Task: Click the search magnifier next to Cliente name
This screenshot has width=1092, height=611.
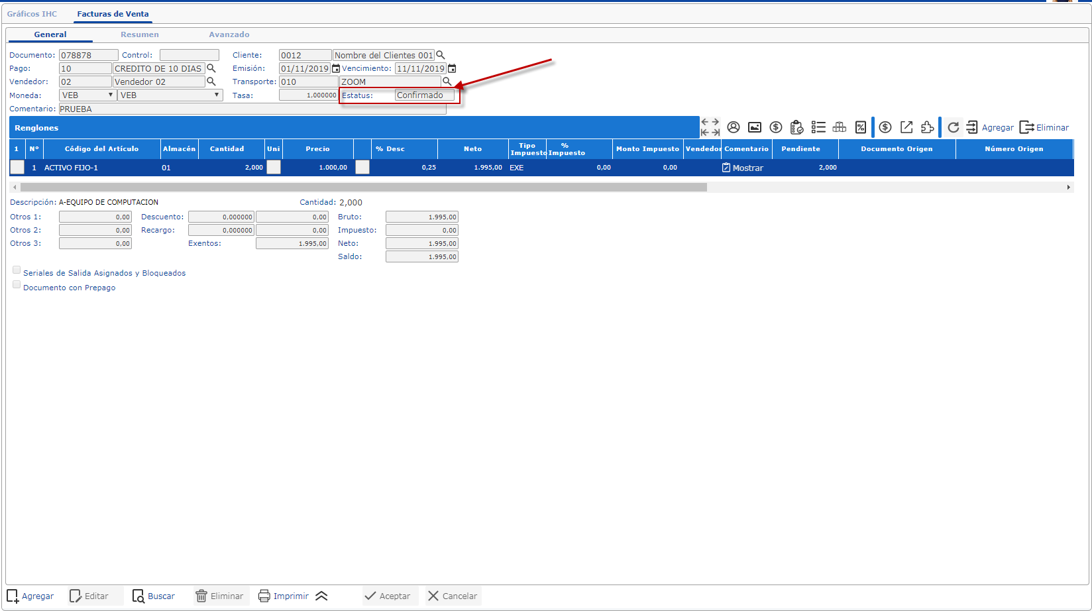Action: click(x=441, y=56)
